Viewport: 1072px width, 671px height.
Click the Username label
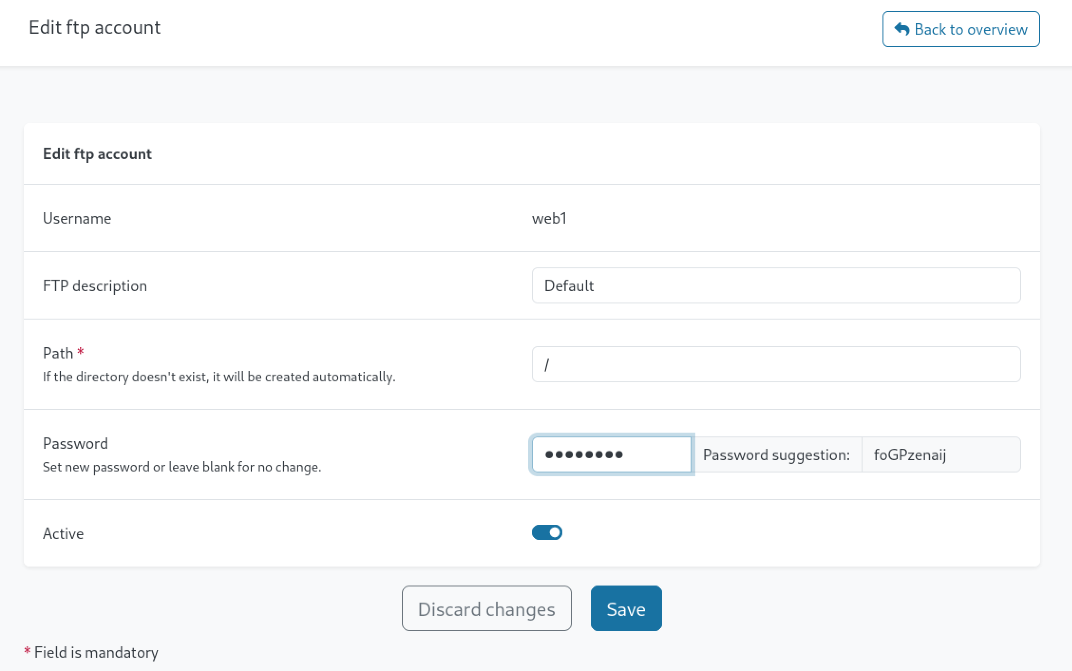tap(77, 218)
